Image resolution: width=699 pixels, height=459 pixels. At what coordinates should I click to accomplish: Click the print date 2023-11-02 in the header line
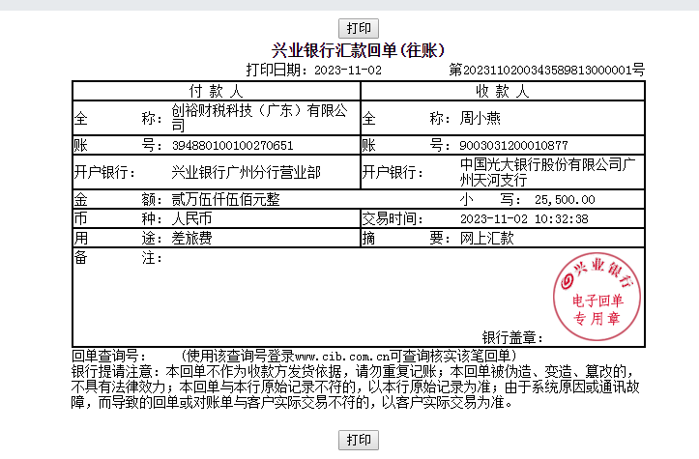pos(348,71)
